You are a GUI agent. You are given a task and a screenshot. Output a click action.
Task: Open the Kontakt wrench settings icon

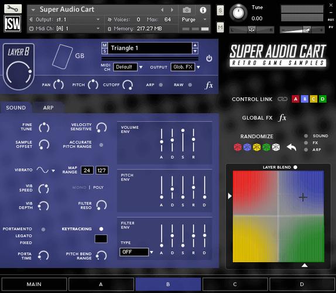tap(13, 9)
